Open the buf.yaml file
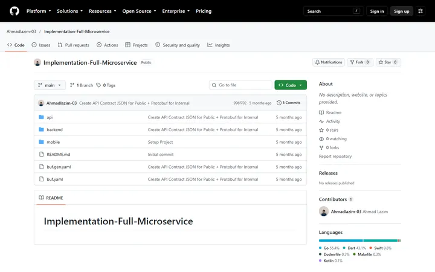Screen dimensions: 435x272 pos(54,180)
